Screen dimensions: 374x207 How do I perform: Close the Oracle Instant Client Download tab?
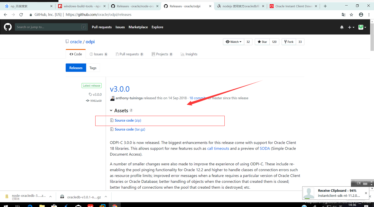pyautogui.click(x=316, y=6)
